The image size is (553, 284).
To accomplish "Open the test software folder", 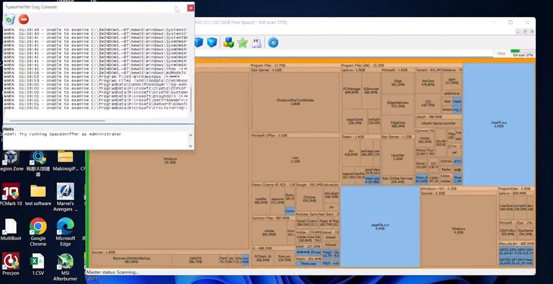I will (x=38, y=194).
